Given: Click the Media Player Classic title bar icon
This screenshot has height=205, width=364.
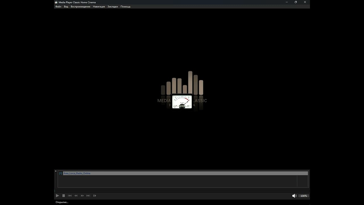Looking at the screenshot, I should tap(56, 2).
